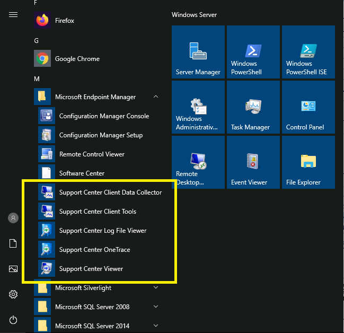This screenshot has height=333, width=344.
Task: Click the Power button icon
Action: (13, 320)
